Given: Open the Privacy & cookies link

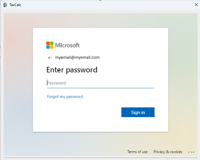Looking at the screenshot, I should (x=168, y=152).
